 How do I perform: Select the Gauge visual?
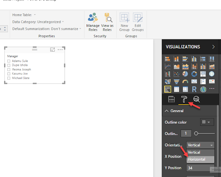point(185,81)
